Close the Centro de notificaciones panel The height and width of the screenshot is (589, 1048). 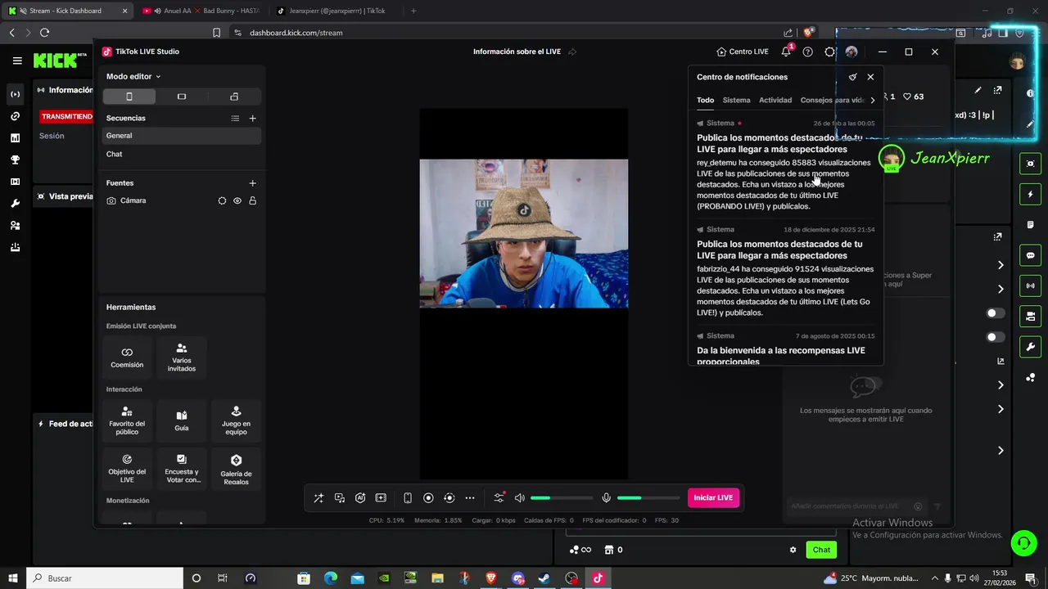(870, 77)
